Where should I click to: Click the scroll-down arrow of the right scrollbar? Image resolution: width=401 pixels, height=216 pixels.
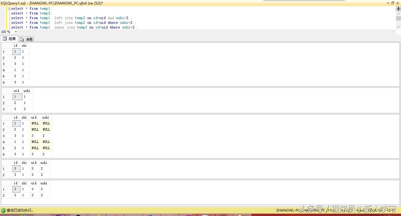(399, 27)
